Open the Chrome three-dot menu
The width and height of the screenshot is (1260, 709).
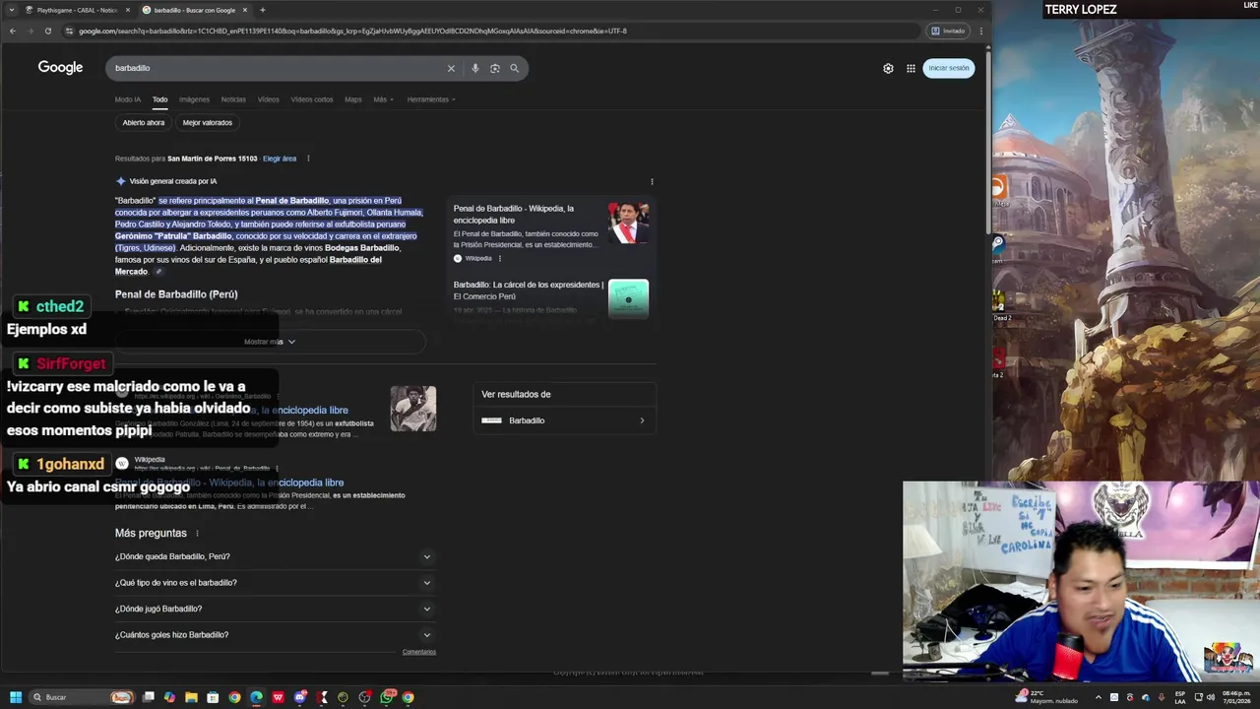point(980,31)
